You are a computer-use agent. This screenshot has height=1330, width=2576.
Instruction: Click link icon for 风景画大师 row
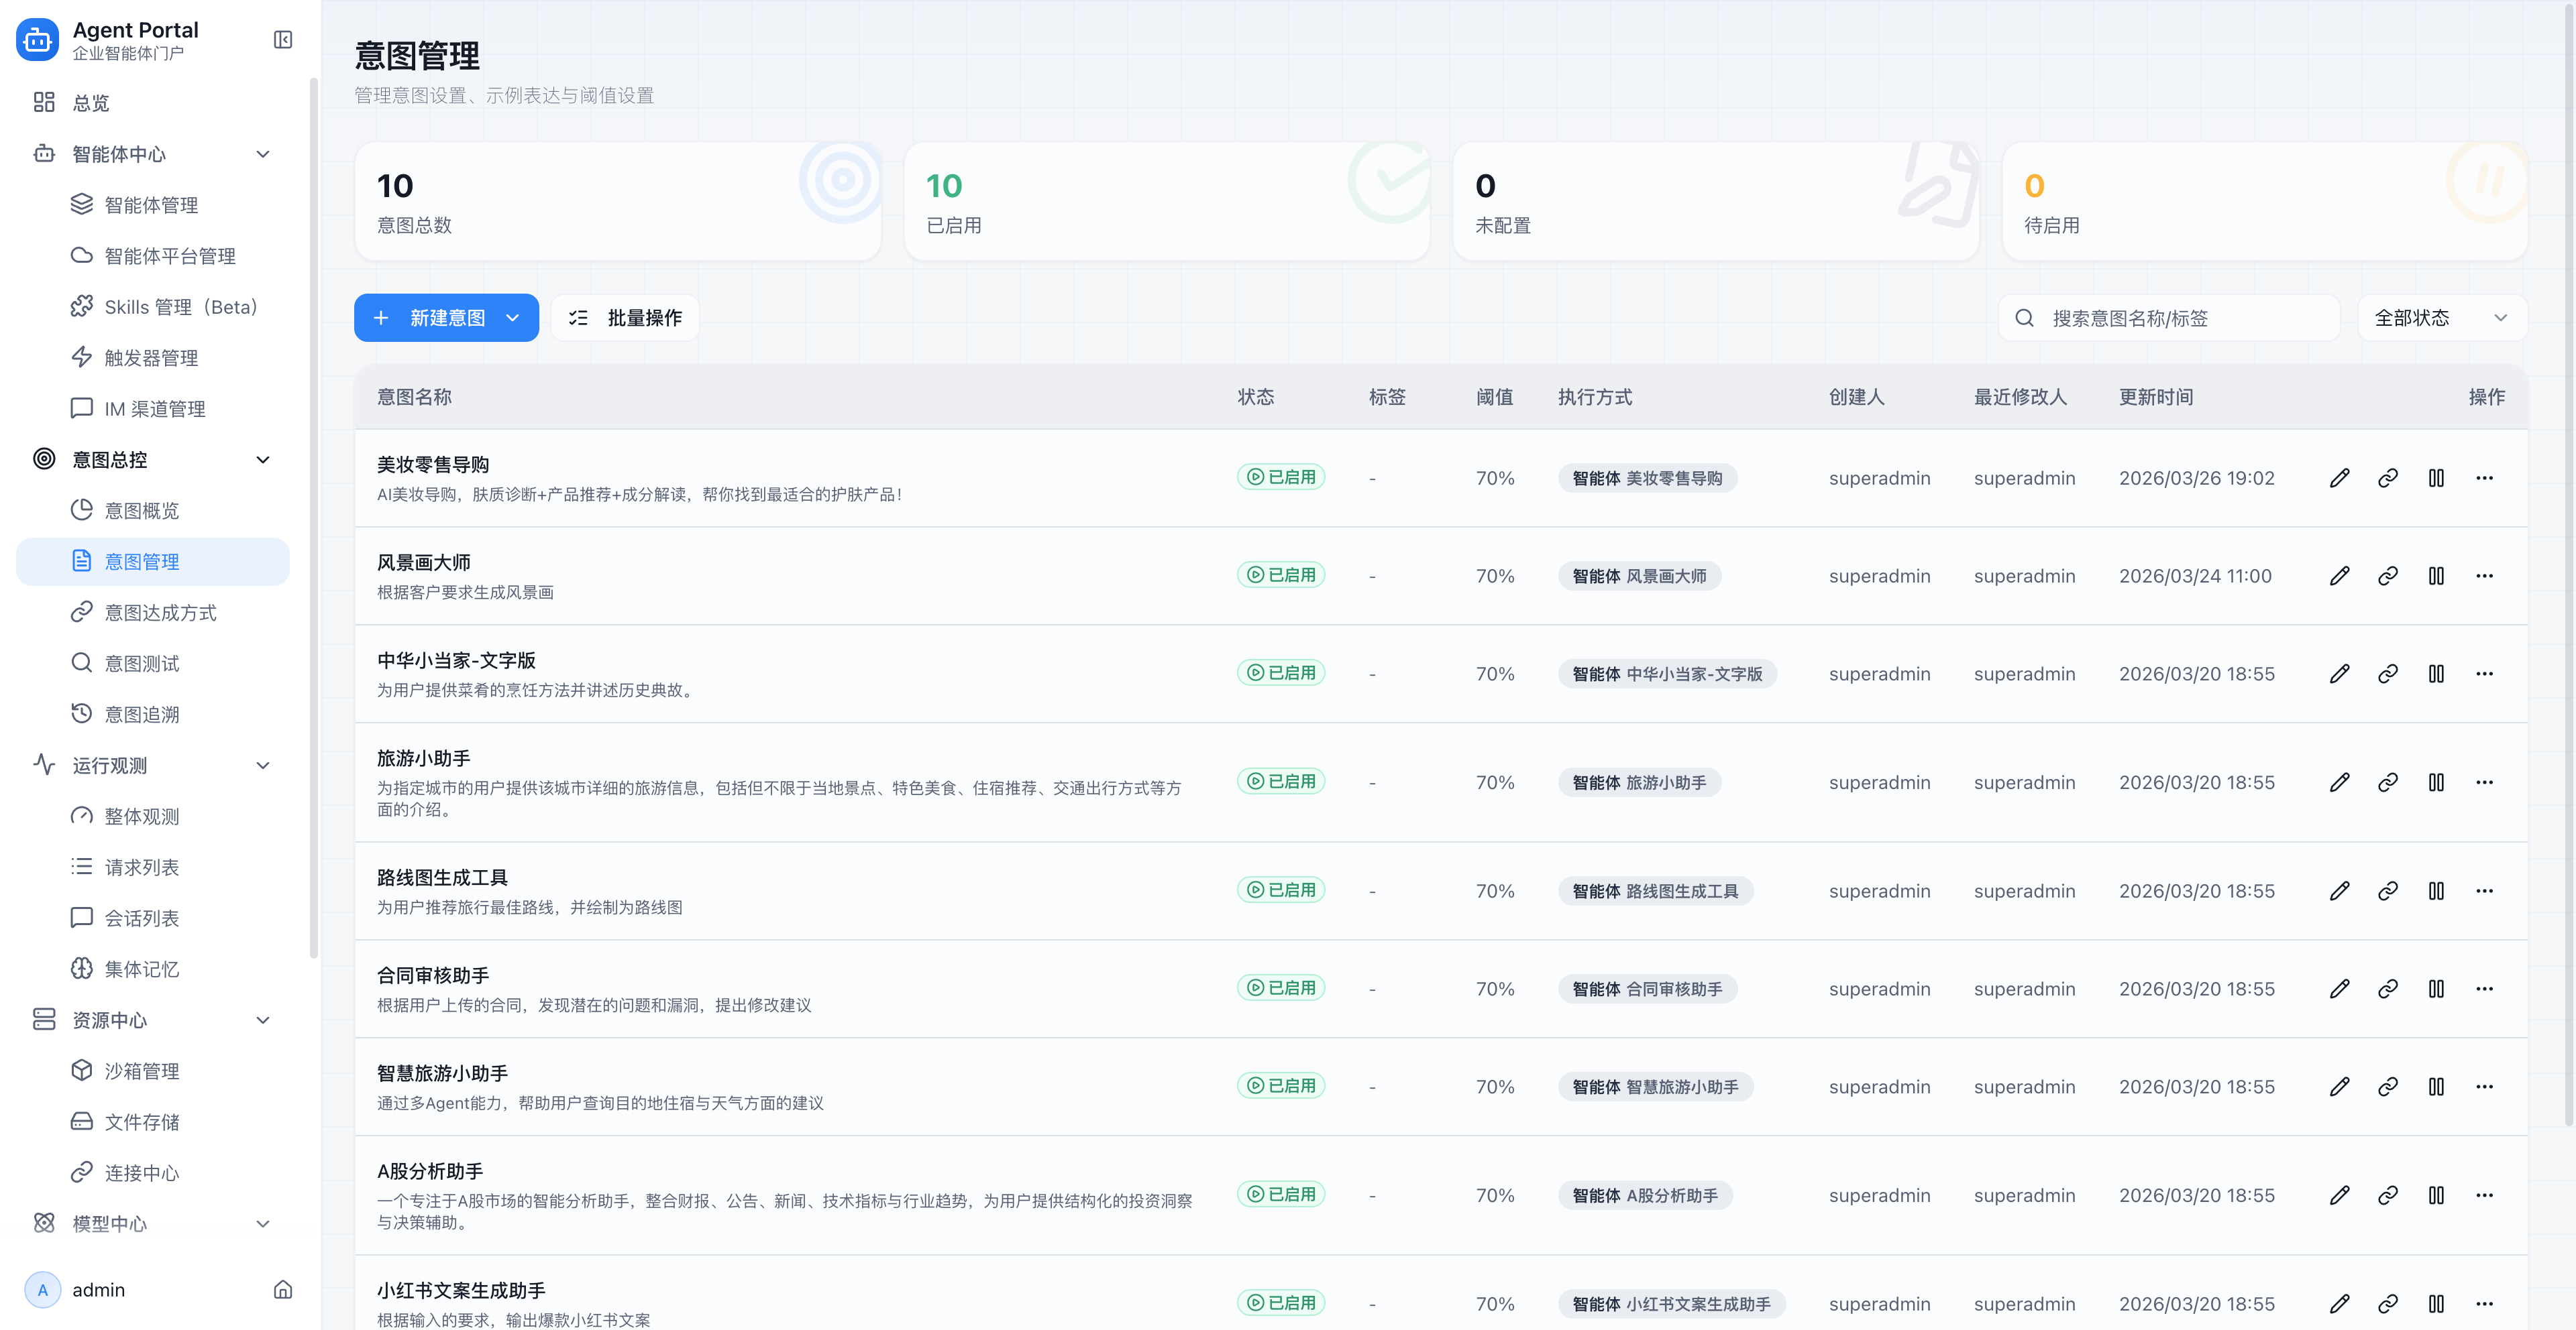click(x=2387, y=576)
